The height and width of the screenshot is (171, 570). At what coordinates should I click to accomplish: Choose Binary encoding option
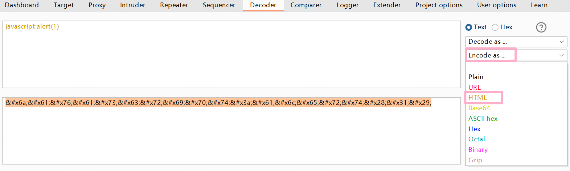click(478, 150)
